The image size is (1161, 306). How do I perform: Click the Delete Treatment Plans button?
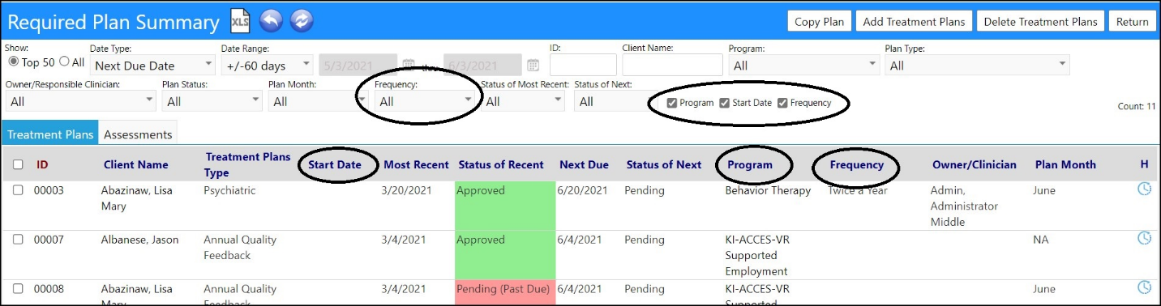pos(1040,22)
